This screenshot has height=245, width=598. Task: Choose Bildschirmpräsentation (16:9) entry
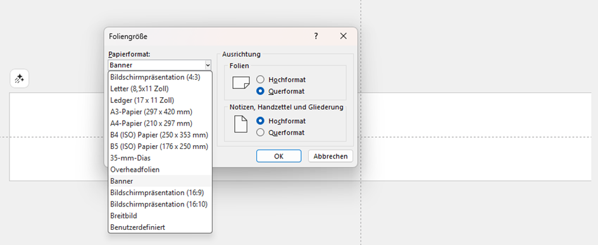coord(160,193)
